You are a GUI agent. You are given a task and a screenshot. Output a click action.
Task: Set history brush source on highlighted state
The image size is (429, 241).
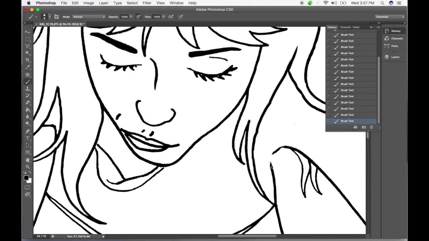328,121
